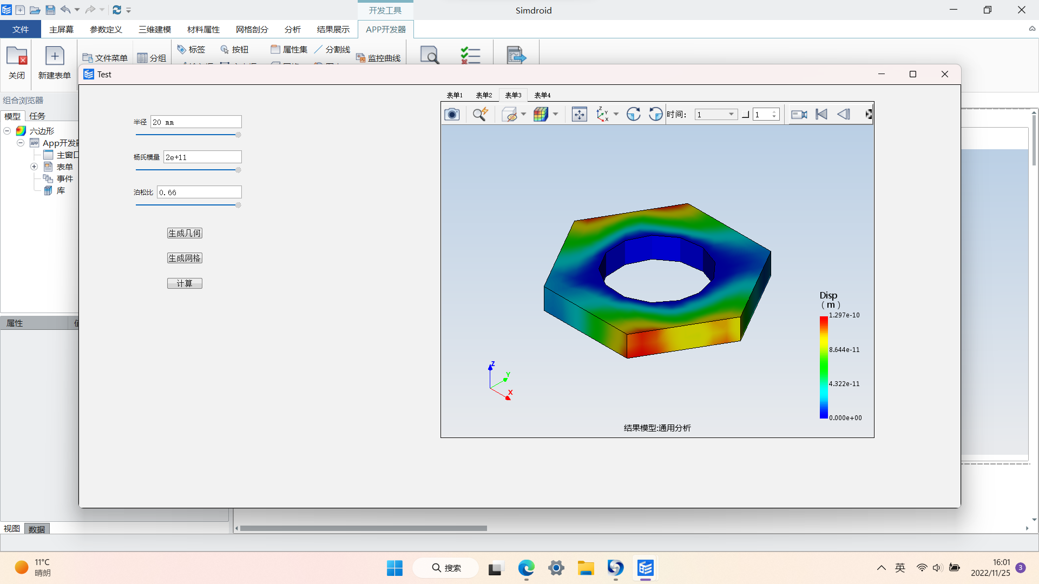Click the 分割线 divider tool in ribbon
1039x584 pixels.
(x=332, y=49)
